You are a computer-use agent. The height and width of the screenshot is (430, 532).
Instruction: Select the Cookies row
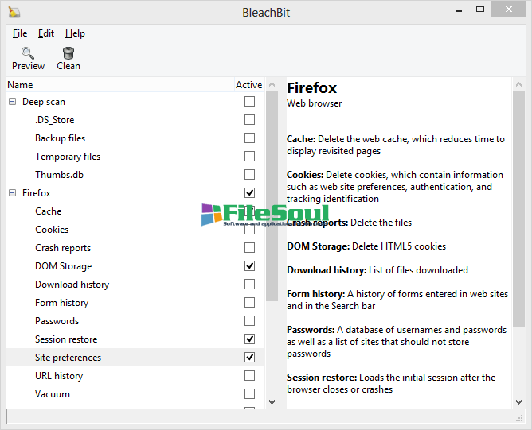click(x=135, y=229)
